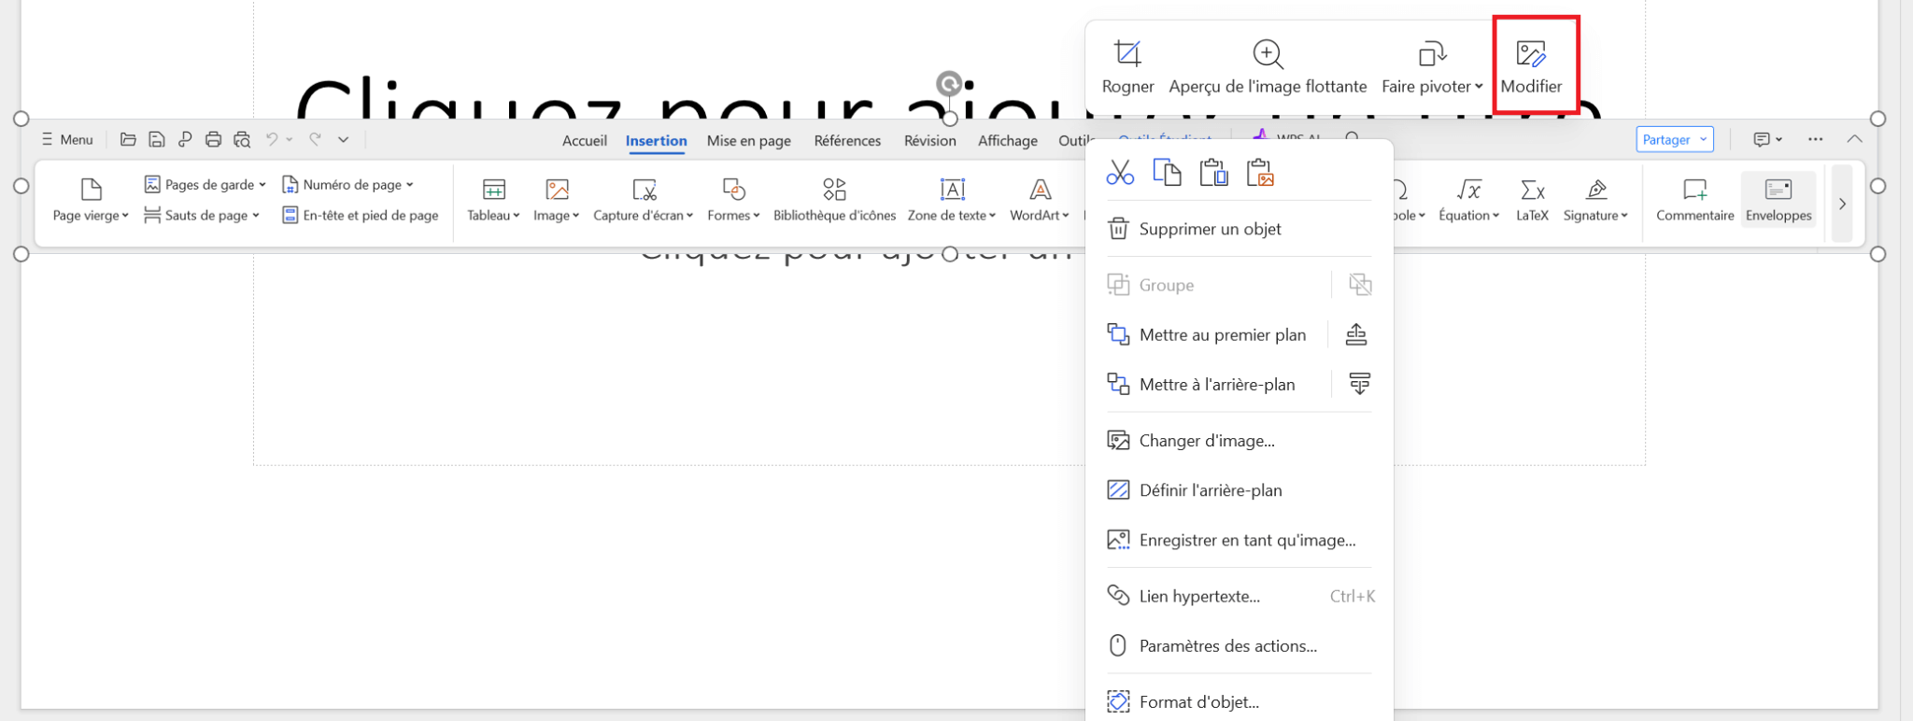This screenshot has width=1913, height=721.
Task: Click the ungroup icon next to Groupe
Action: [1360, 285]
